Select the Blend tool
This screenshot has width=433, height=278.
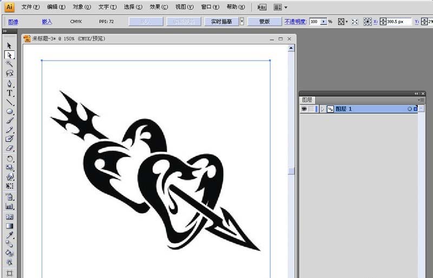click(9, 244)
